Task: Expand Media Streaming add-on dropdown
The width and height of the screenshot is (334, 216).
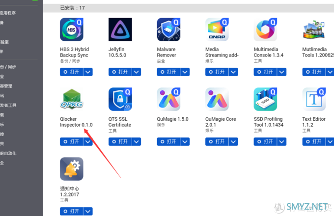Action: 233,72
